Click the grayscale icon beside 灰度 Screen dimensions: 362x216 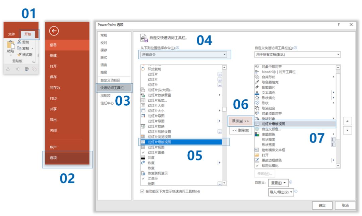coord(143,157)
